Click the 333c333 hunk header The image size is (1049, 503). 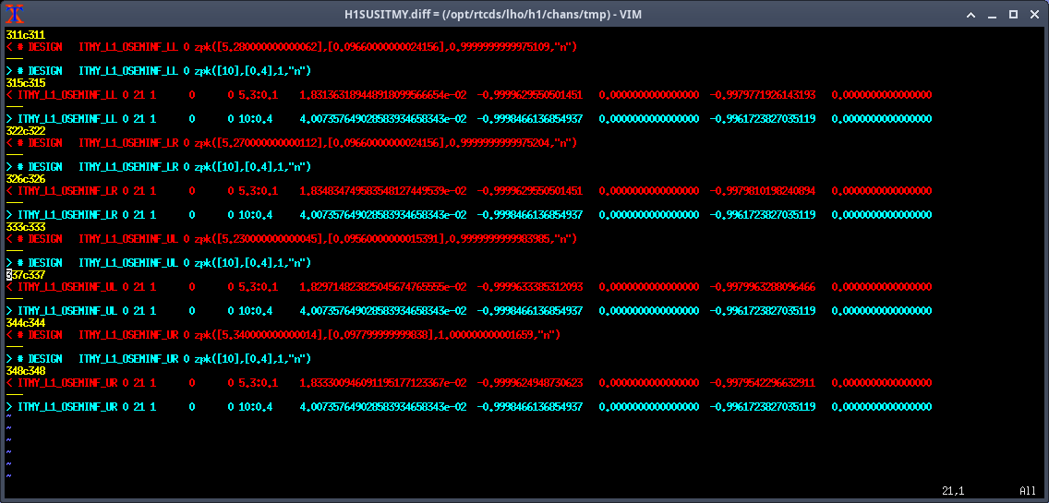(25, 227)
